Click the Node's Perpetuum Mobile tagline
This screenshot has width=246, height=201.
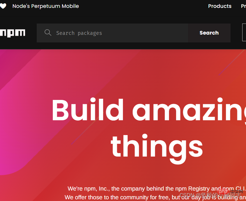[x=45, y=6]
